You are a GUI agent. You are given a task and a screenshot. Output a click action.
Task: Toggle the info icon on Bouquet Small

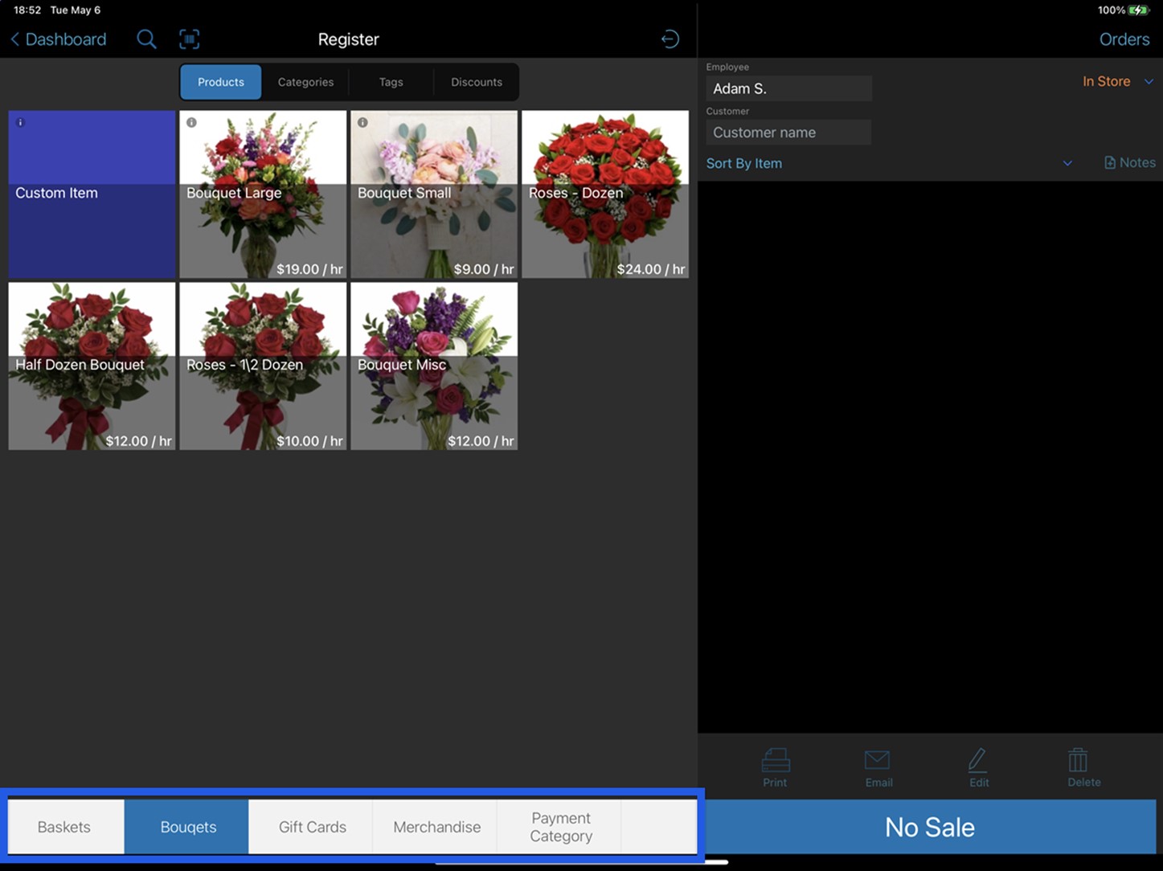[x=362, y=122]
